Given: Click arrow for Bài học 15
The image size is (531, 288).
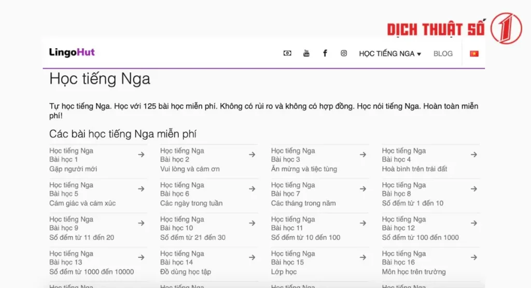Looking at the screenshot, I should 363,257.
